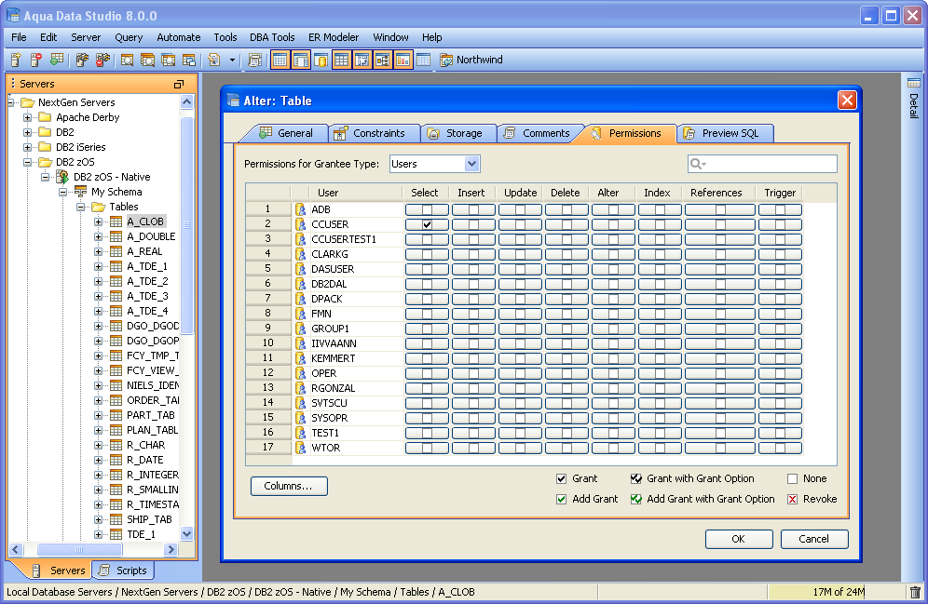Click the Servers tree vertical scrollbar thumb

pos(186,224)
